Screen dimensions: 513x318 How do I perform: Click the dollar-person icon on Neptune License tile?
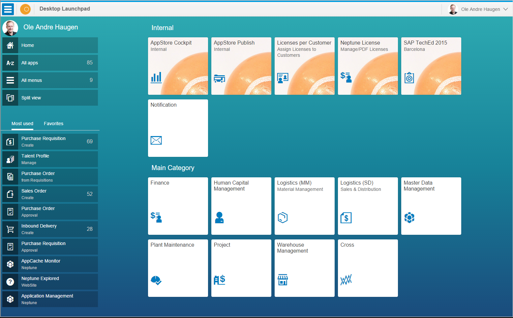point(346,77)
